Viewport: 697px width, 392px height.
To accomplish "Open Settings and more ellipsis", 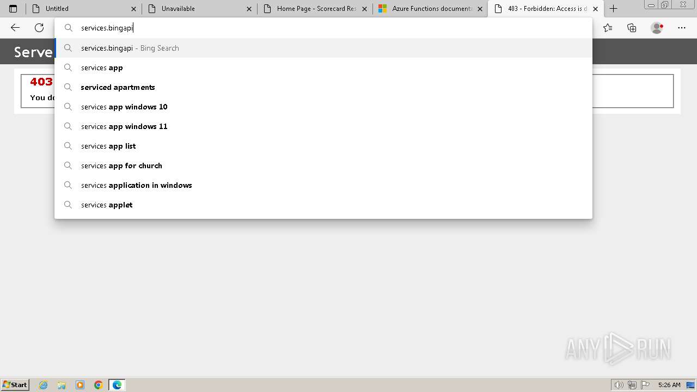I will (682, 28).
